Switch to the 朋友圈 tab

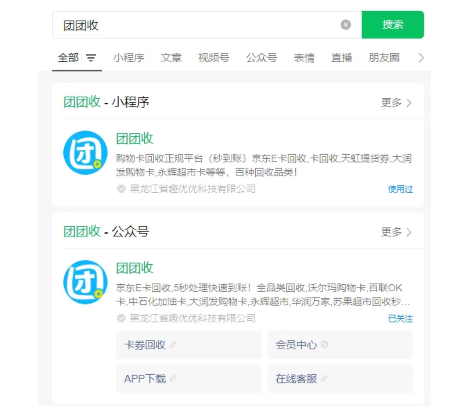tap(384, 58)
